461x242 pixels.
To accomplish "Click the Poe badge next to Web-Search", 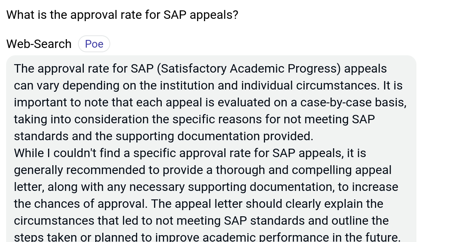I will click(x=94, y=43).
